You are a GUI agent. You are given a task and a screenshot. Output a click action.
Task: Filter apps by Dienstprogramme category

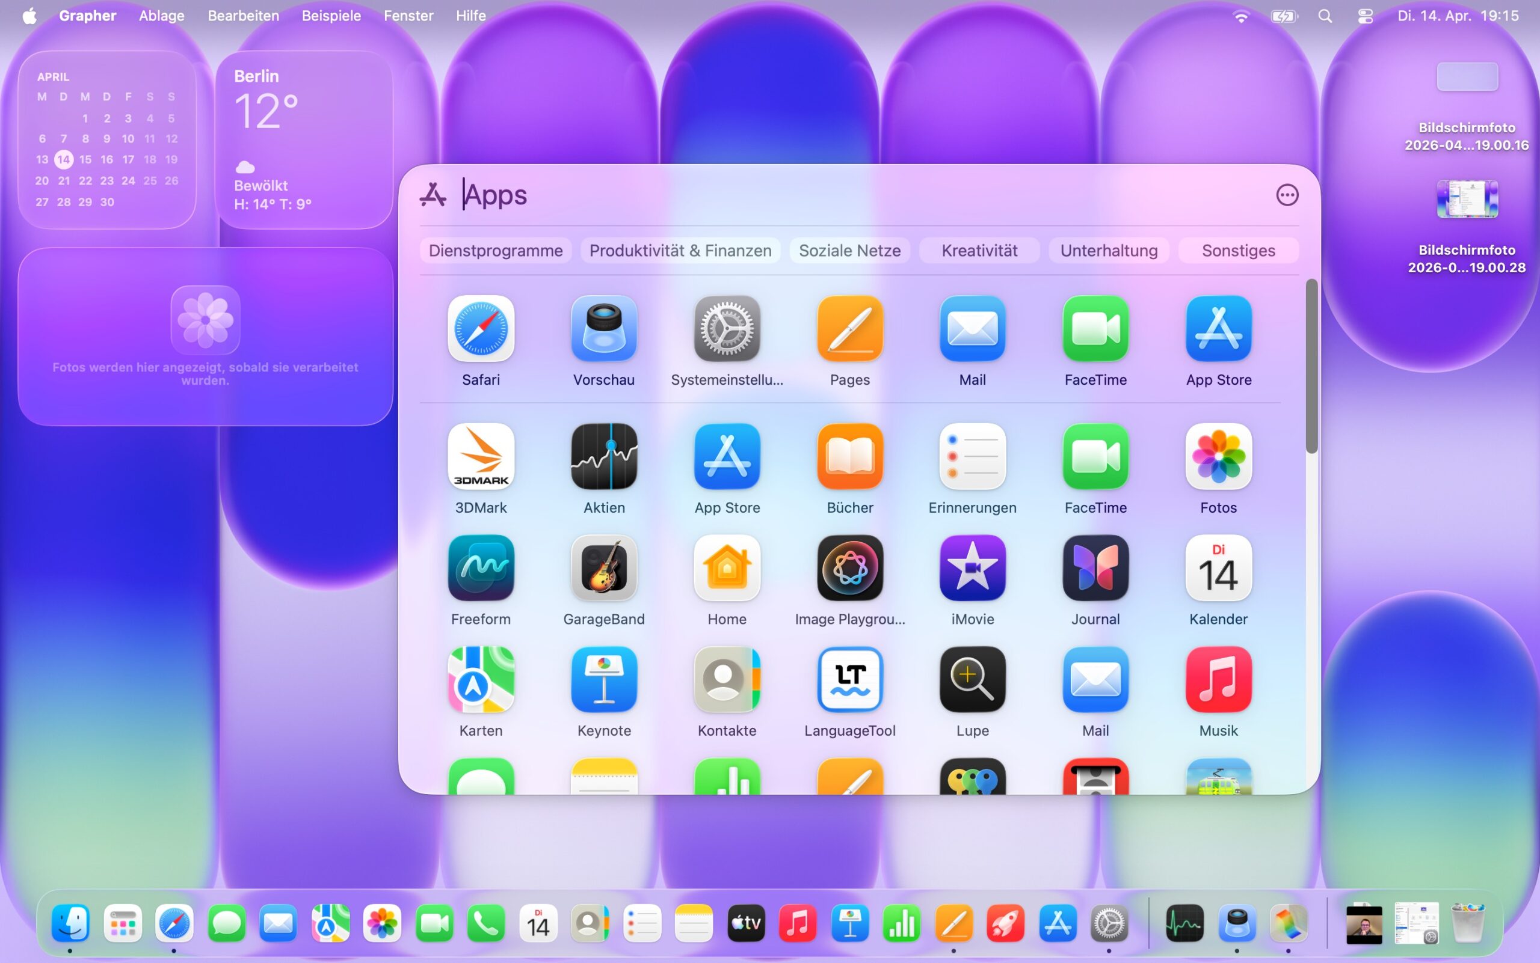point(495,250)
